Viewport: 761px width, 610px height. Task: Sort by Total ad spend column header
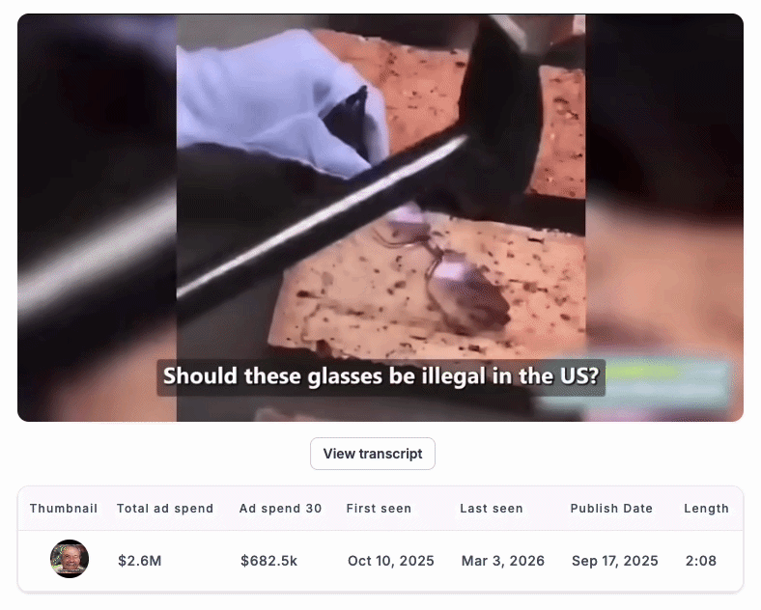coord(165,508)
